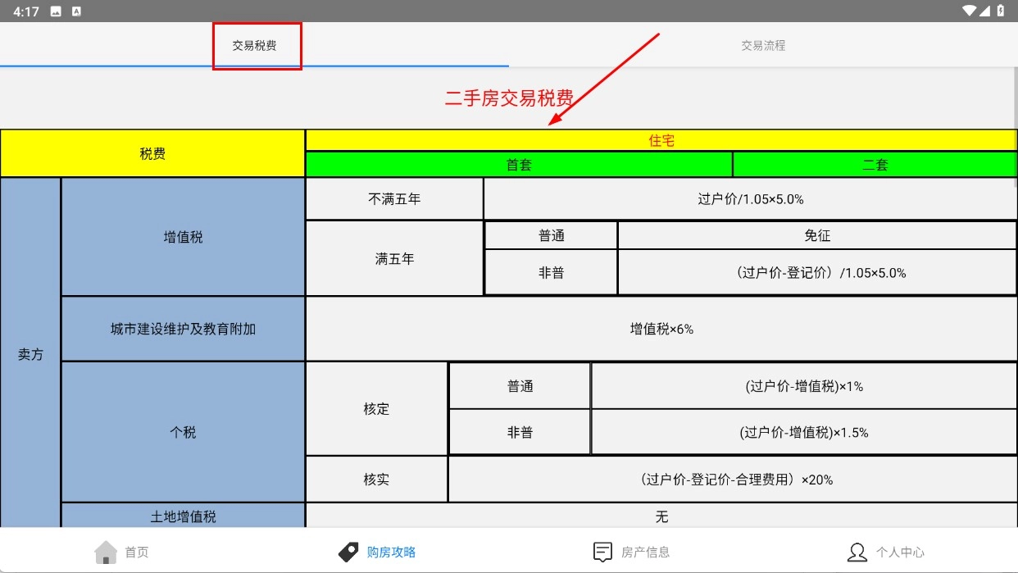Viewport: 1018px width, 573px height.
Task: Tap the green 首套 header cell
Action: coord(519,165)
